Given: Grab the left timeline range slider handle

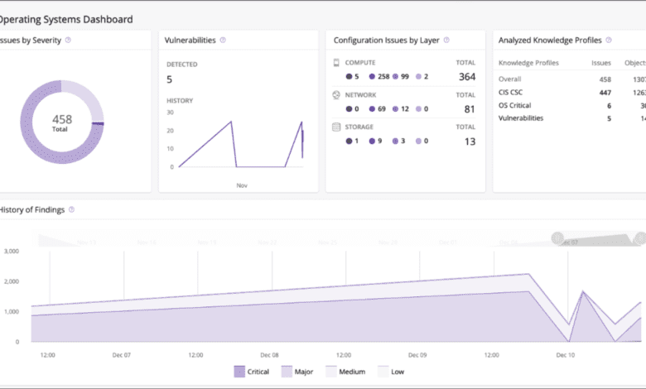Looking at the screenshot, I should (x=557, y=238).
